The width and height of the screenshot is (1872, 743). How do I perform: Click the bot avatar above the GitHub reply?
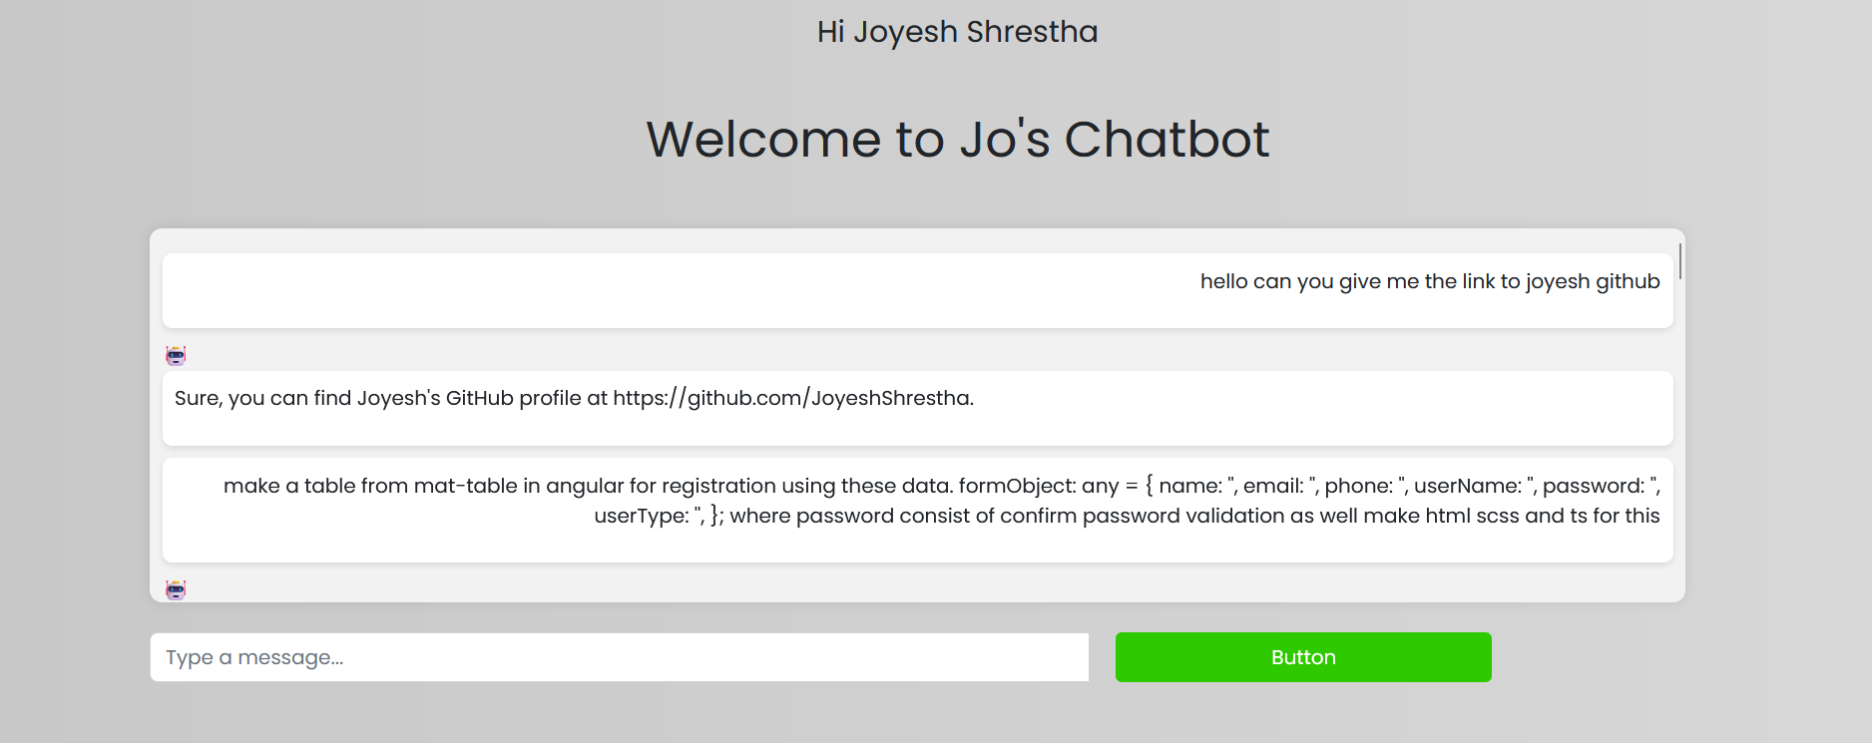pyautogui.click(x=176, y=356)
